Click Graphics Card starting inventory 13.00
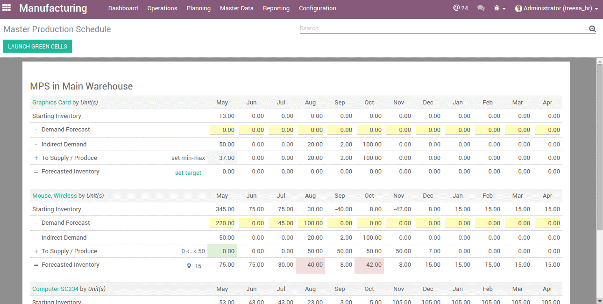The image size is (603, 304). click(x=227, y=116)
